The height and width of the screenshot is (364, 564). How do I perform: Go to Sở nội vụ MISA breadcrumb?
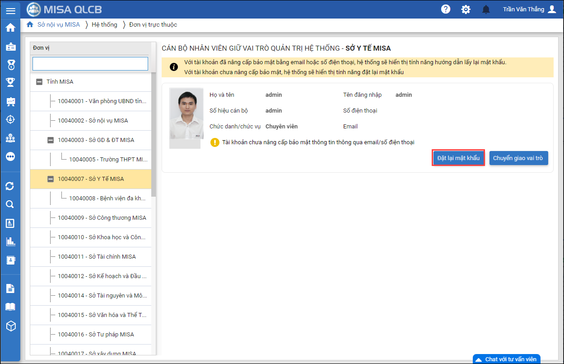point(58,25)
